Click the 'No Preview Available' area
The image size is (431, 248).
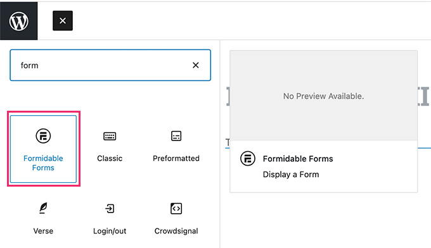click(323, 96)
